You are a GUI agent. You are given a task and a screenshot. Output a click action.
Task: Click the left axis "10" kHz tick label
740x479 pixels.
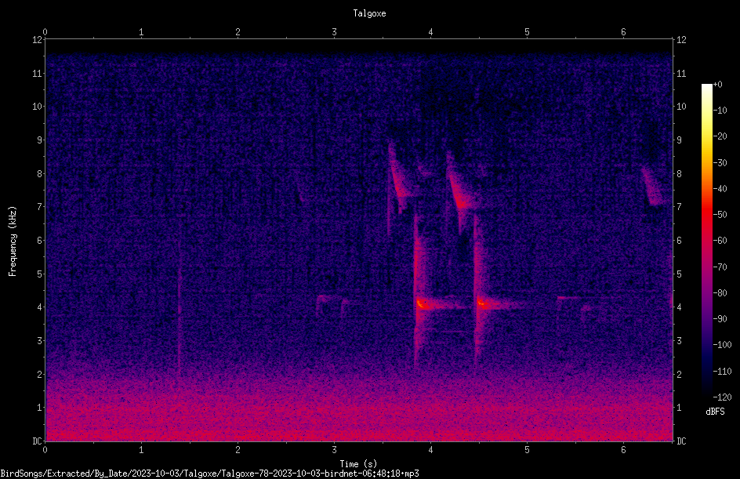38,107
